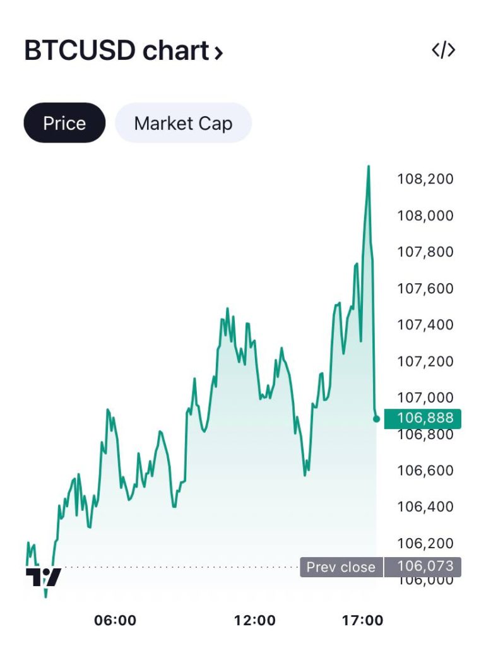
Task: Click the green 106,888 current price tag
Action: pos(425,418)
